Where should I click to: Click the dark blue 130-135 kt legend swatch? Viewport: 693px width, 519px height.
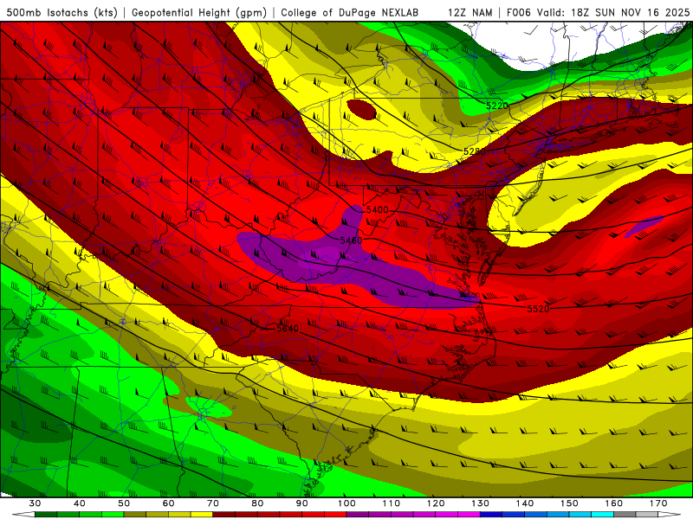coord(491,515)
